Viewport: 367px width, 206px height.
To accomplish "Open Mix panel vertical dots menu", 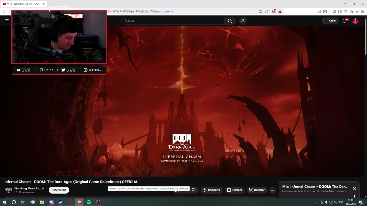I will (x=354, y=197).
